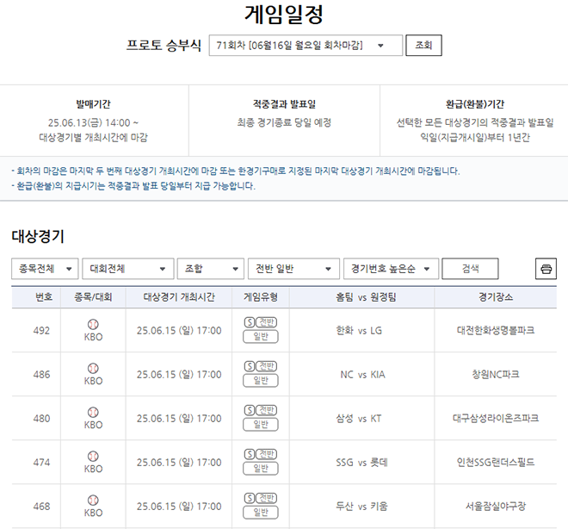The height and width of the screenshot is (529, 568).
Task: Click the S badge in SSG vs 롯데 row
Action: [250, 454]
